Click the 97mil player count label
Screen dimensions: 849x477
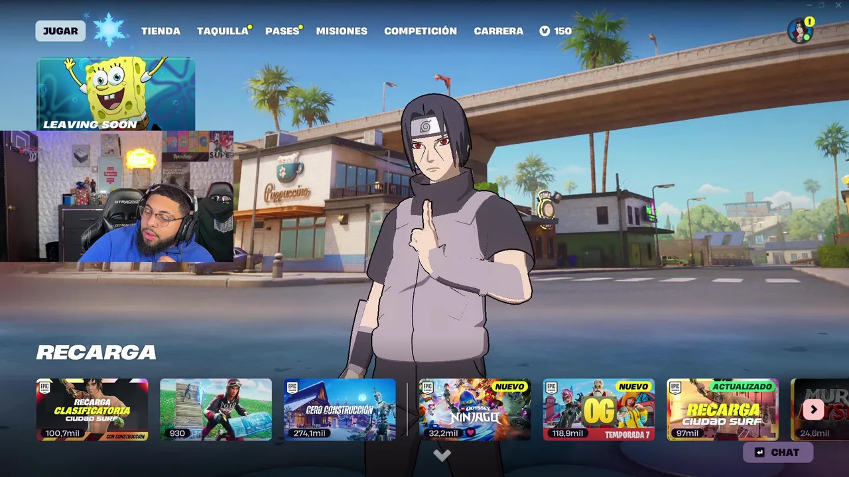point(687,433)
